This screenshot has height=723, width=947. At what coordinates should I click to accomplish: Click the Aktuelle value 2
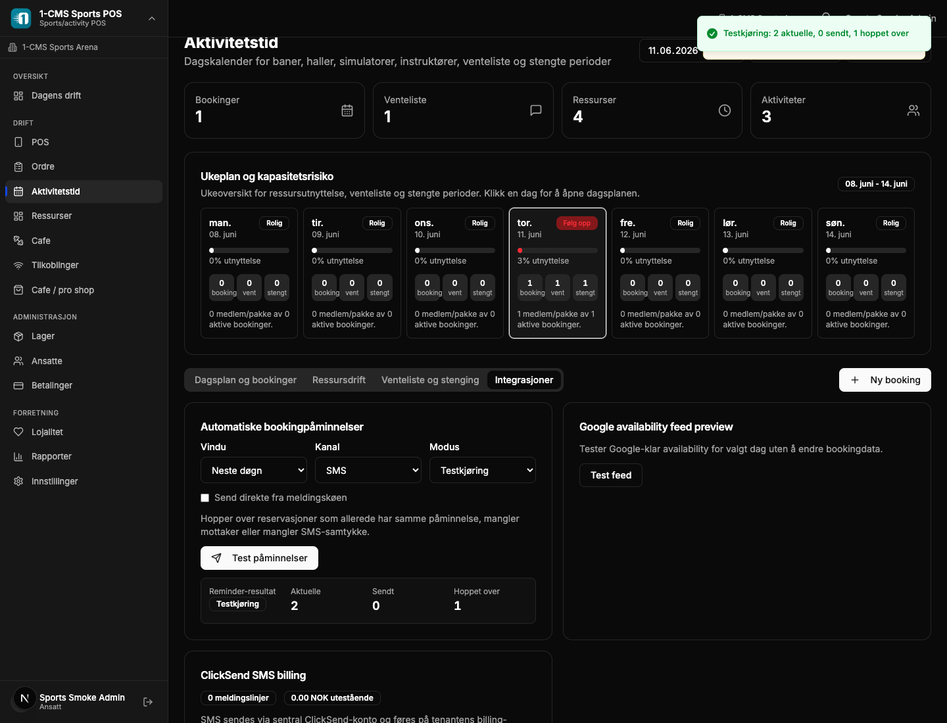[295, 606]
